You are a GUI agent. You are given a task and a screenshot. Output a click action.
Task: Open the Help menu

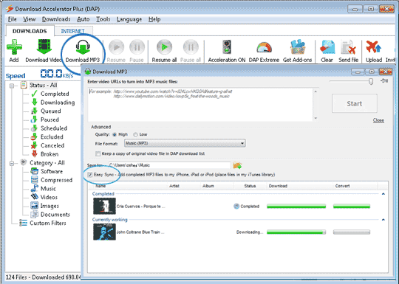[154, 19]
